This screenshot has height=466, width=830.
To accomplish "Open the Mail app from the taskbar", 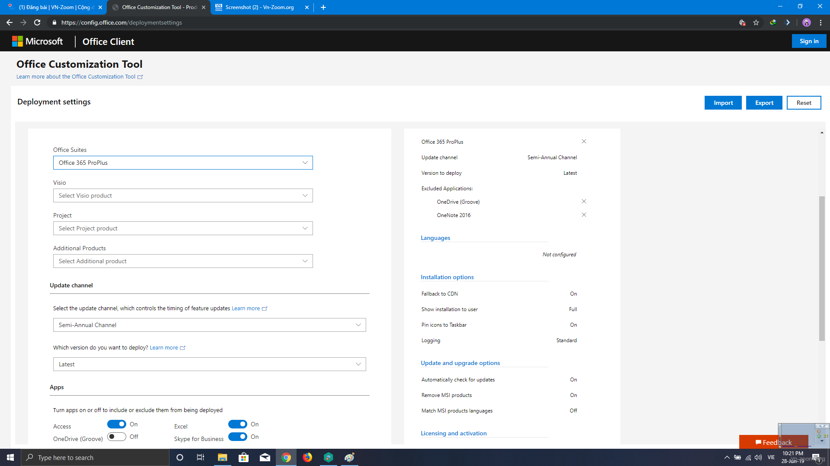I will coord(265,457).
